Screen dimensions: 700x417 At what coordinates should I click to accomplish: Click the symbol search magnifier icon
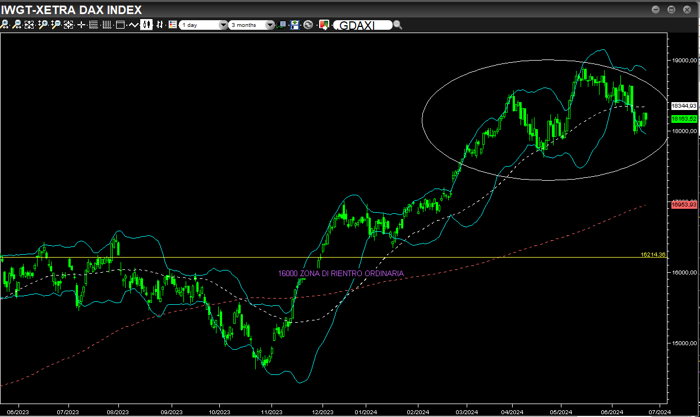398,25
